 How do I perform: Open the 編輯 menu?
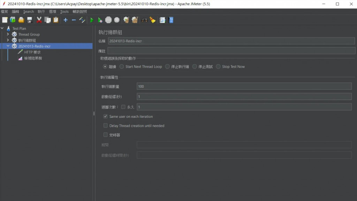pos(15,11)
